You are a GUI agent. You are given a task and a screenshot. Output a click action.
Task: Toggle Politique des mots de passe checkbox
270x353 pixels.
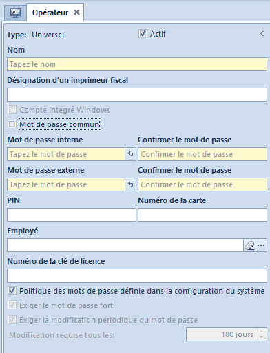[x=12, y=291]
